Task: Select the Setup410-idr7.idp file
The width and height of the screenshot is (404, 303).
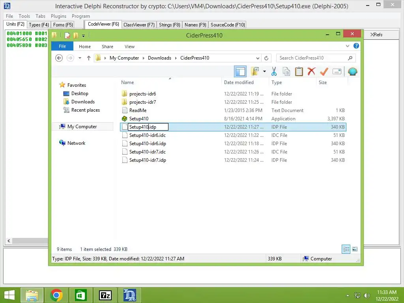Action: tap(148, 160)
